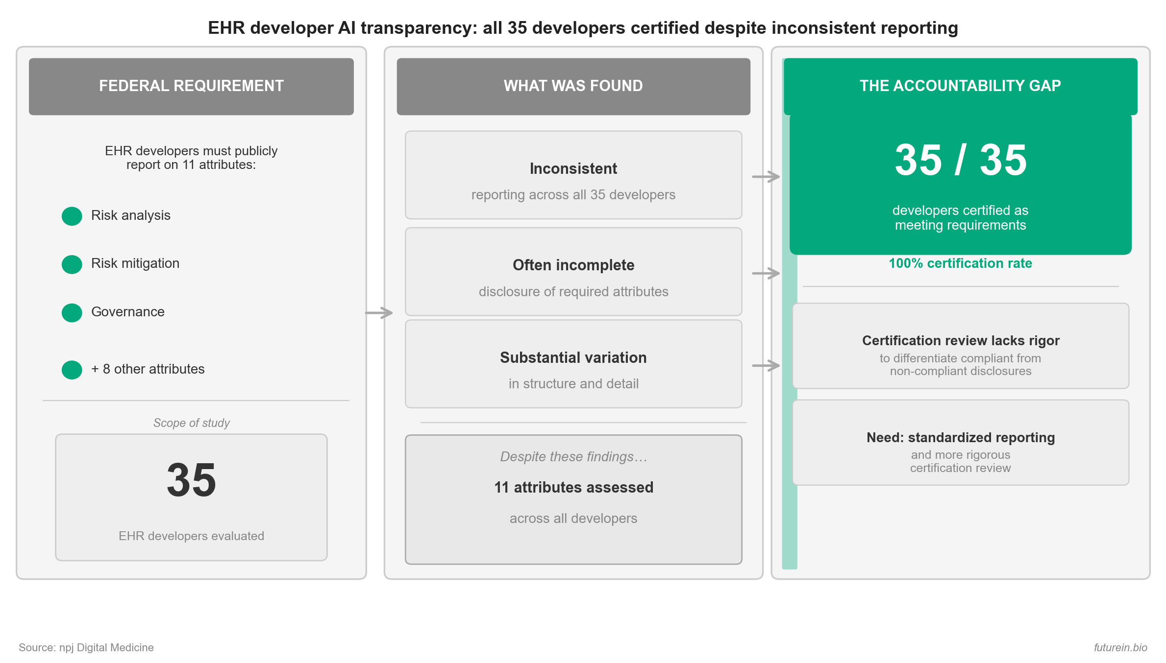Viewport: 1166px width, 663px height.
Task: Click the green bullet beside Risk analysis
Action: pos(72,216)
